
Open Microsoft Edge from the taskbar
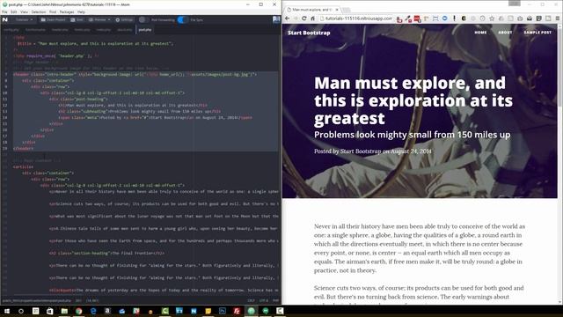pos(93,311)
